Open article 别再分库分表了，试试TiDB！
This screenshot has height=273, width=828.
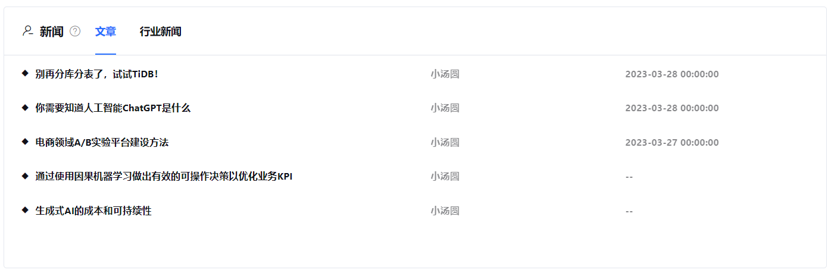[96, 74]
